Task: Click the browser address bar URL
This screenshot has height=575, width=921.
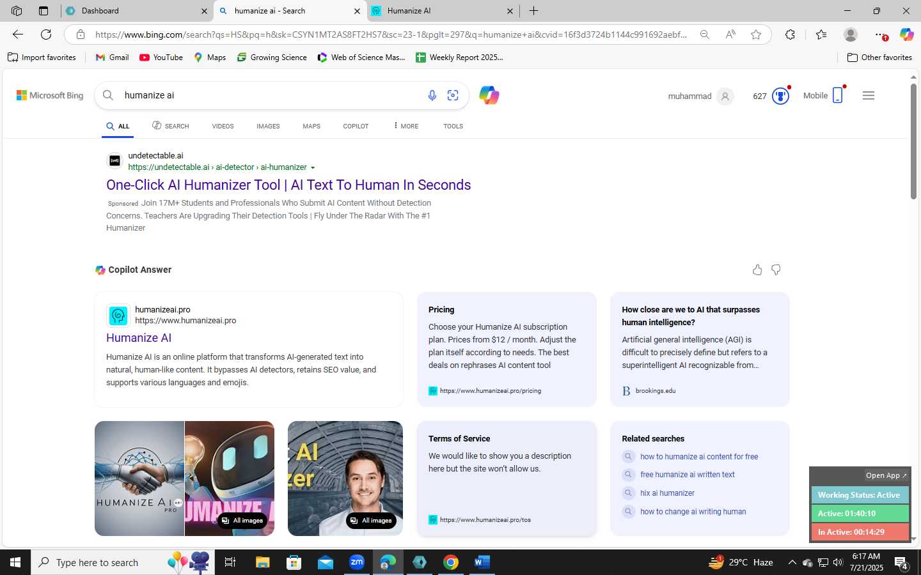Action: 391,34
